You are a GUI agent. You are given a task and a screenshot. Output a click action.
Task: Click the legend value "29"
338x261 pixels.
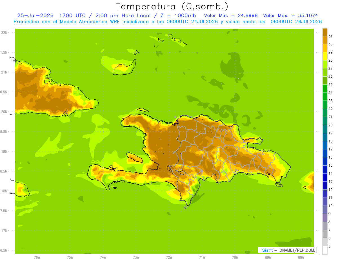pyautogui.click(x=330, y=52)
